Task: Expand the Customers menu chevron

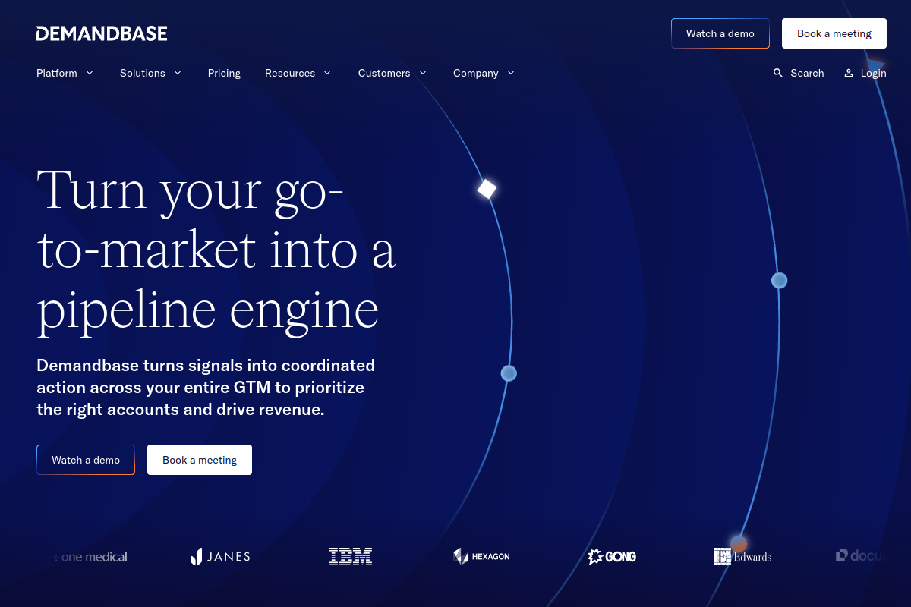Action: 423,73
